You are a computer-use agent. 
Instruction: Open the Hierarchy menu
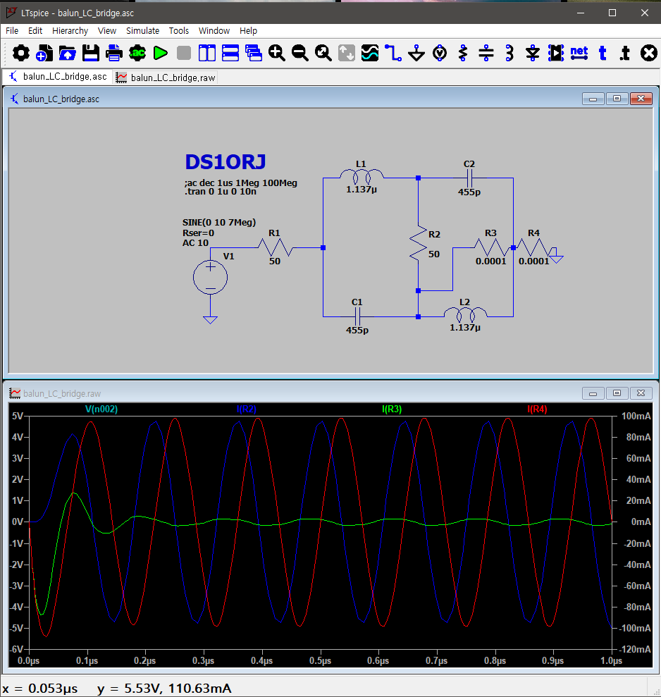[x=70, y=31]
